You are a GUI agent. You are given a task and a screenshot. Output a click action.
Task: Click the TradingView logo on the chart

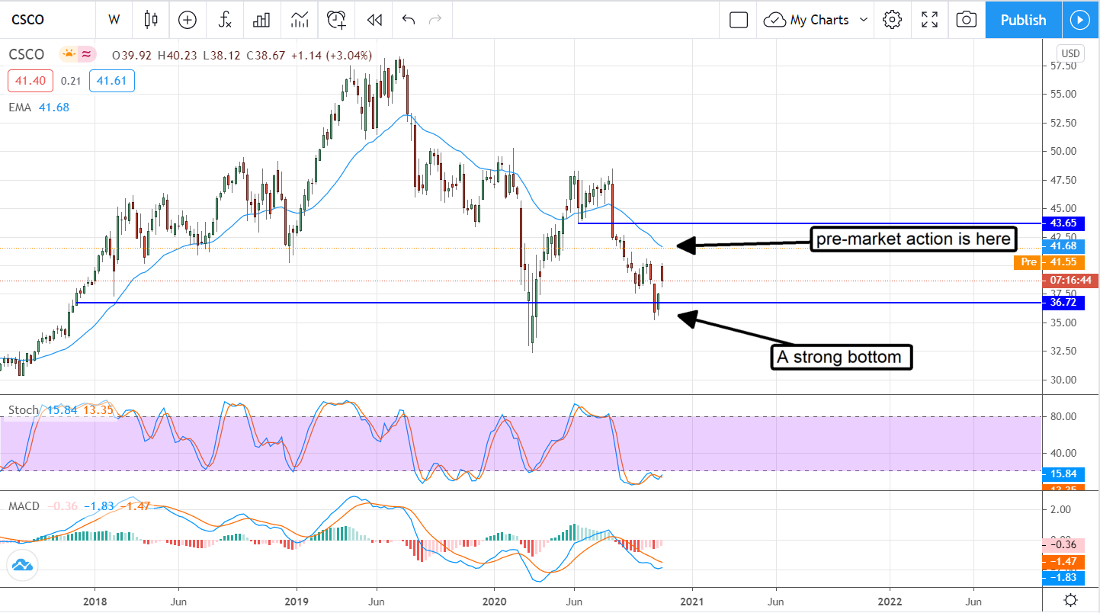click(x=21, y=565)
